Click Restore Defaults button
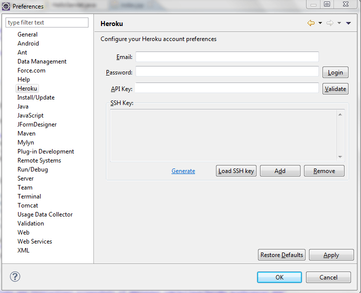 pyautogui.click(x=281, y=255)
